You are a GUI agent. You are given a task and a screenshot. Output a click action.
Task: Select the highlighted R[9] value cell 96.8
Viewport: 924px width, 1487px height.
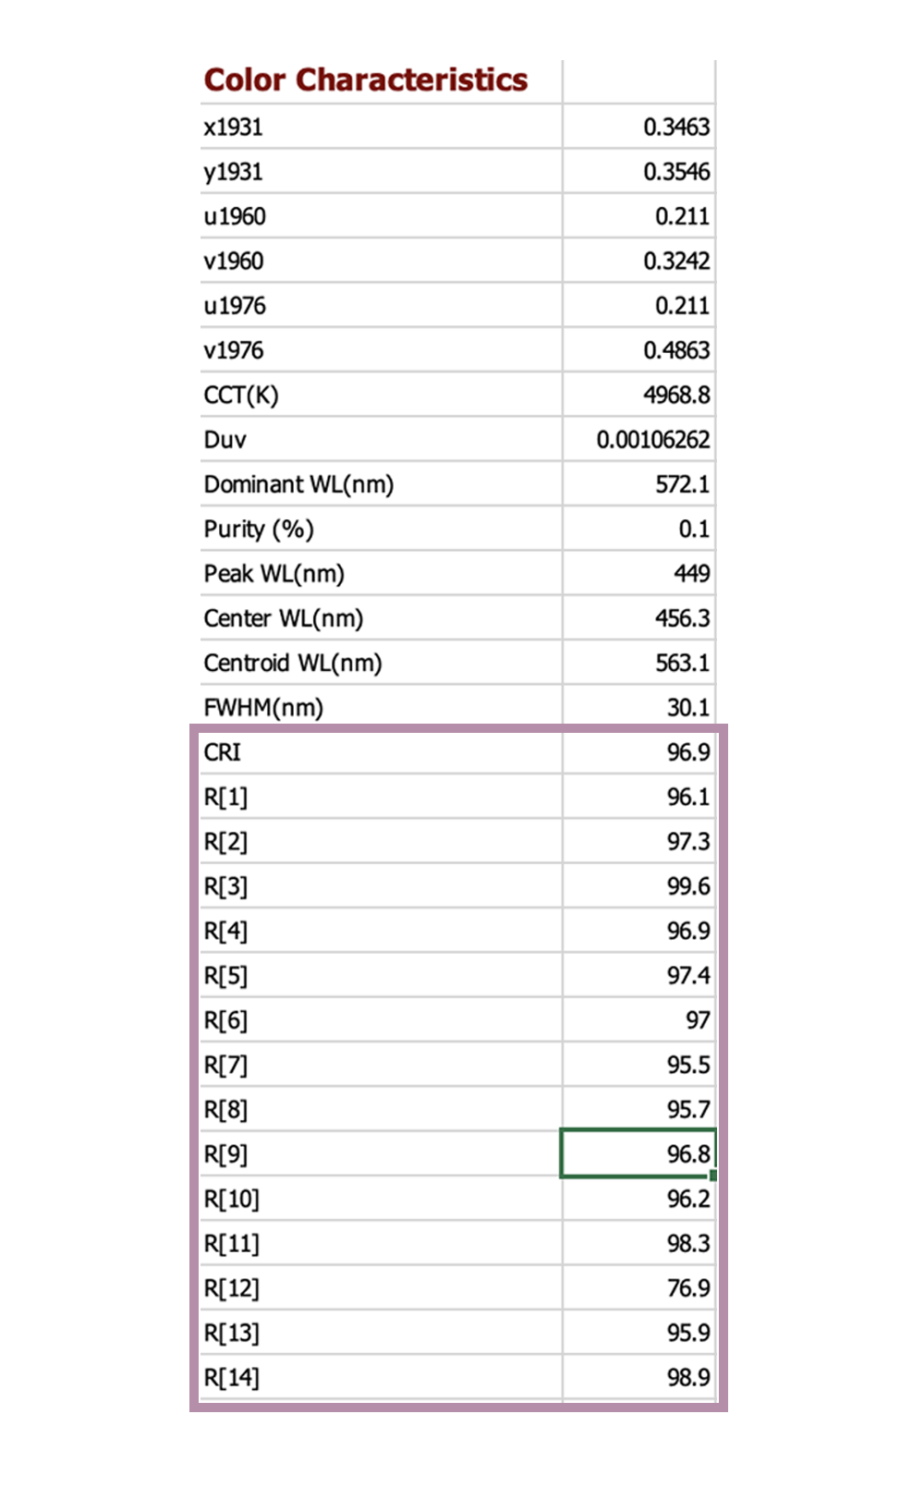pyautogui.click(x=638, y=1154)
